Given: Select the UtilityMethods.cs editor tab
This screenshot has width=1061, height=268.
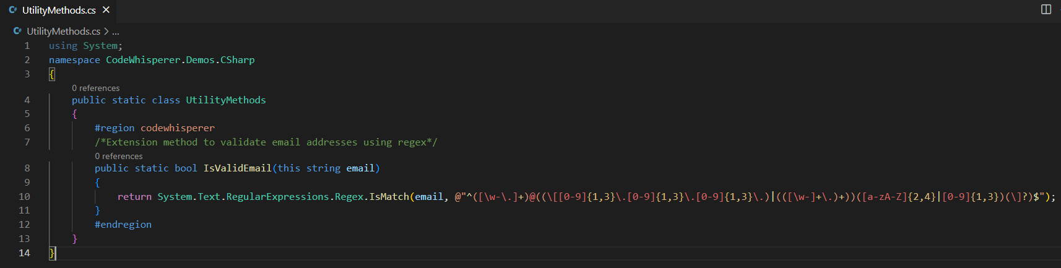Looking at the screenshot, I should 59,11.
